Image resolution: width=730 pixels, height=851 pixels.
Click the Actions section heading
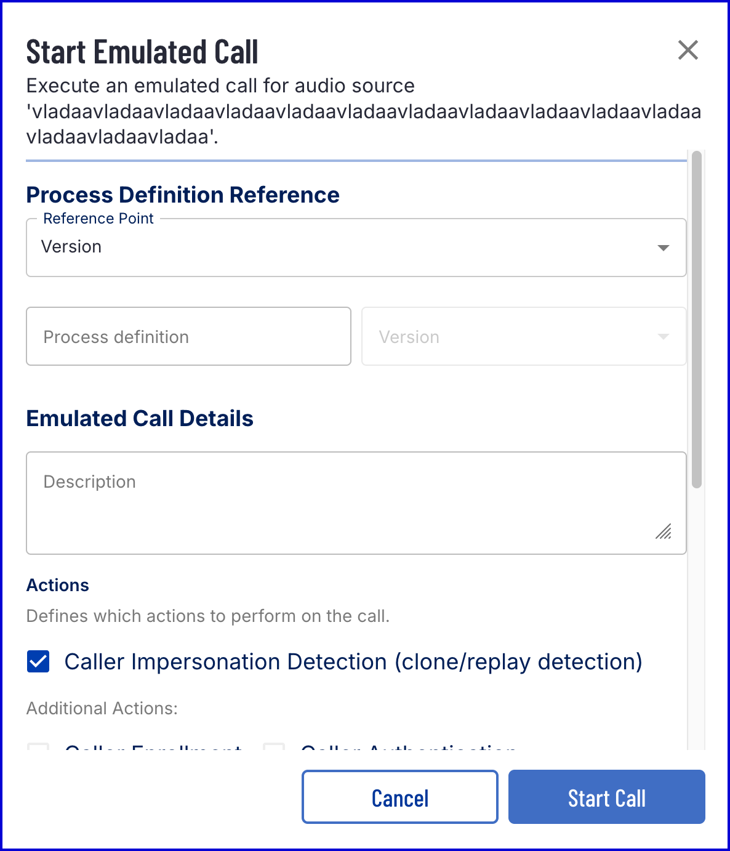(58, 585)
